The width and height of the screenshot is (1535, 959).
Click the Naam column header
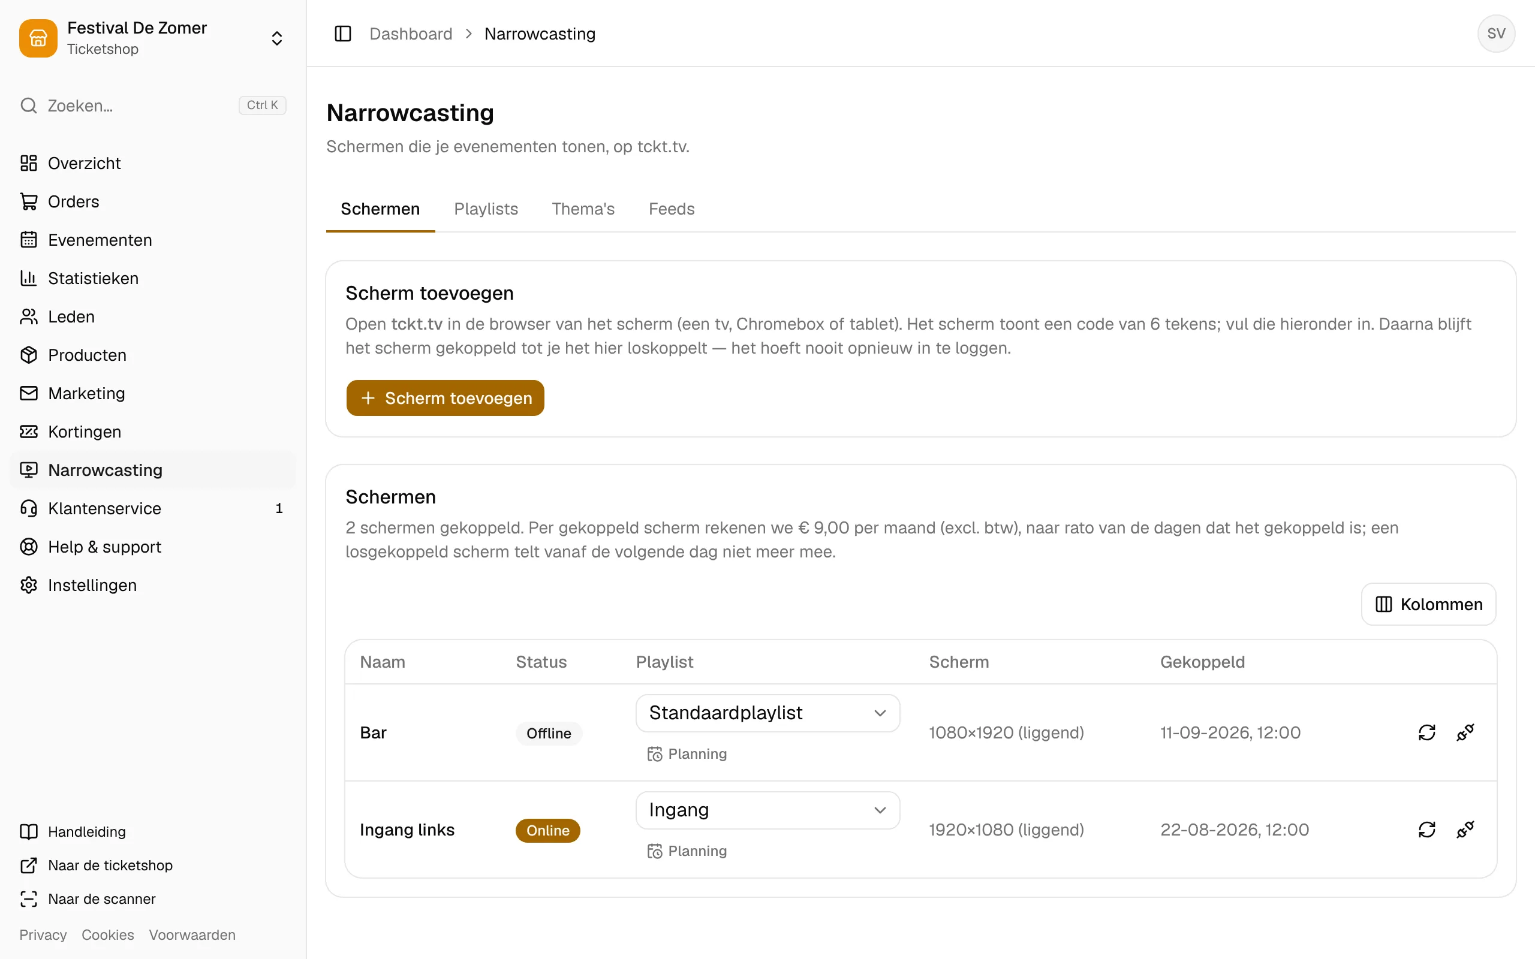383,662
